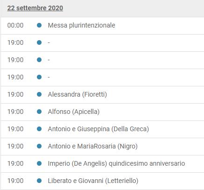
Task: Click blue dot beside Liberato e Giovanni
Action: (x=39, y=181)
